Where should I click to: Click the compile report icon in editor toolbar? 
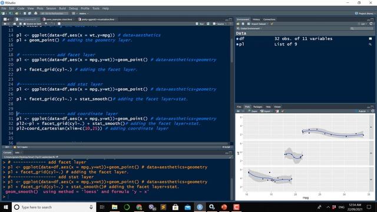59,24
